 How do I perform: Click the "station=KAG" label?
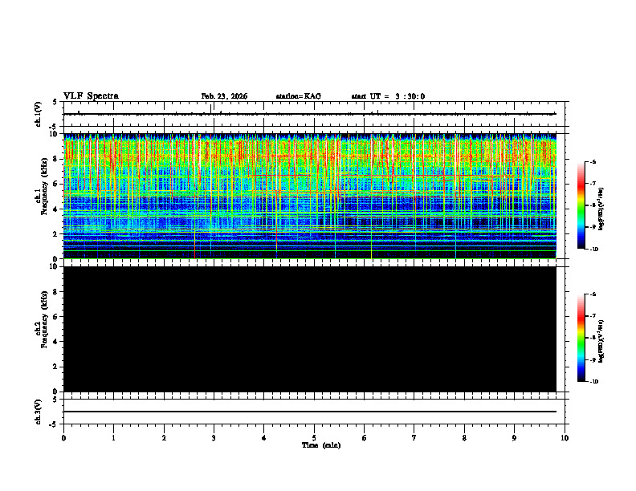[299, 96]
